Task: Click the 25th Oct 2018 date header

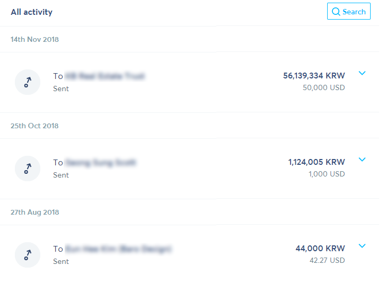Action: point(34,126)
